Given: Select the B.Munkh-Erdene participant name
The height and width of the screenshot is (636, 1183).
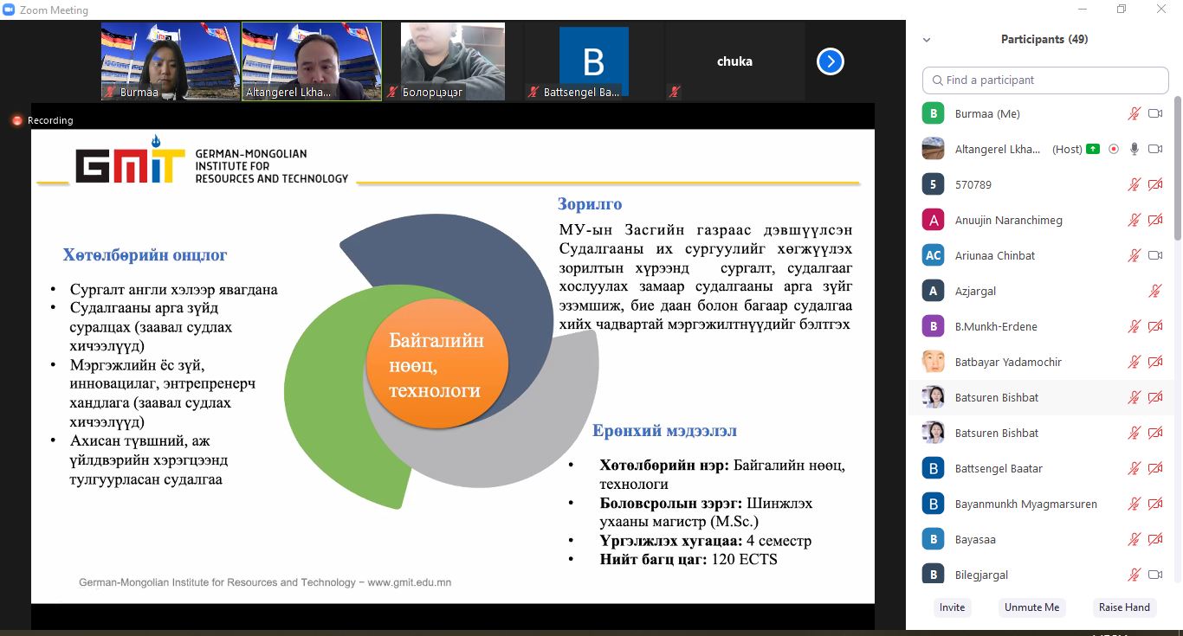Looking at the screenshot, I should (996, 327).
